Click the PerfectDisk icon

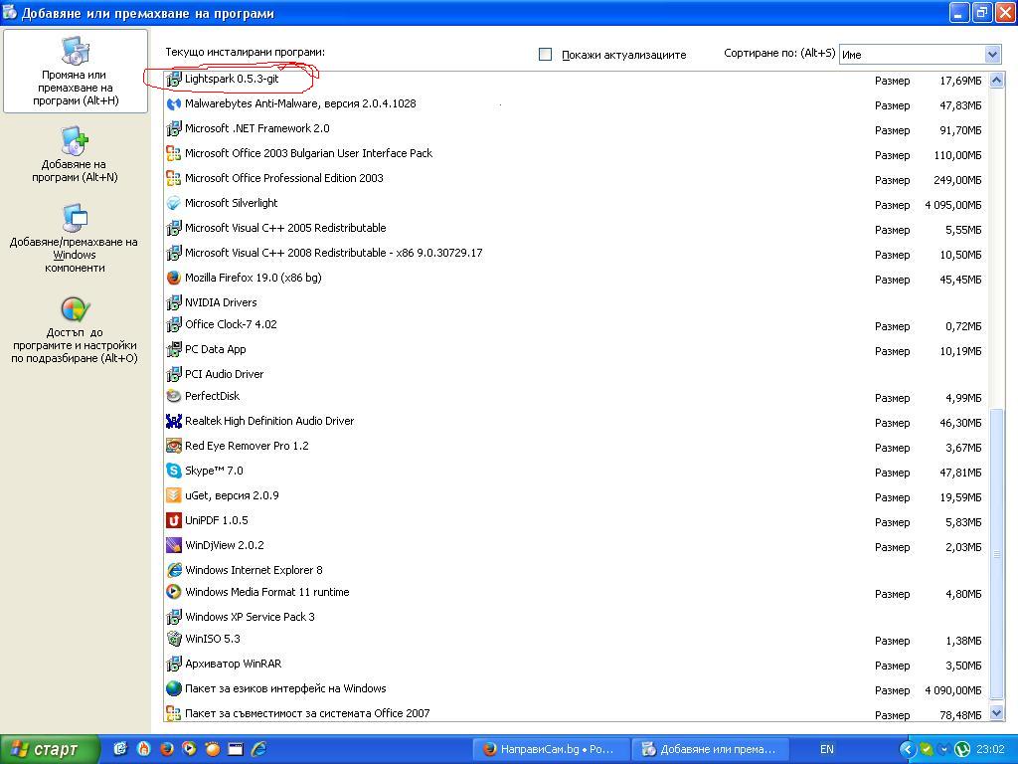coord(173,396)
